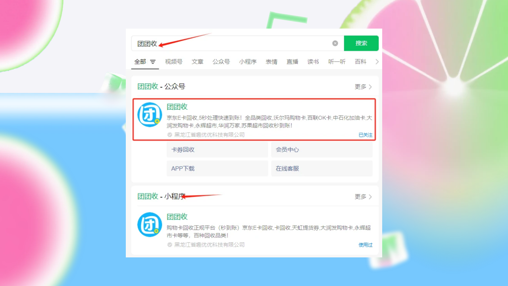
Task: Switch to the 视频号 tab
Action: tap(174, 62)
